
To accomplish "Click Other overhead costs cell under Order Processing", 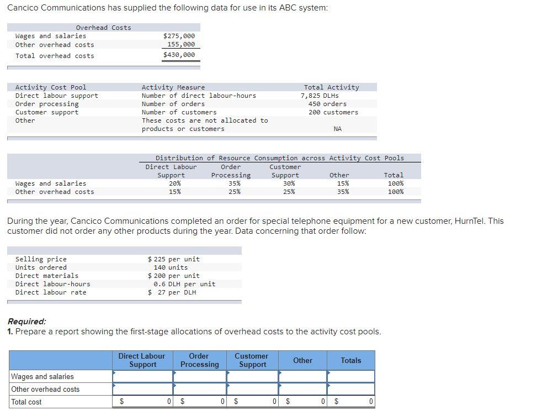I will (x=199, y=388).
